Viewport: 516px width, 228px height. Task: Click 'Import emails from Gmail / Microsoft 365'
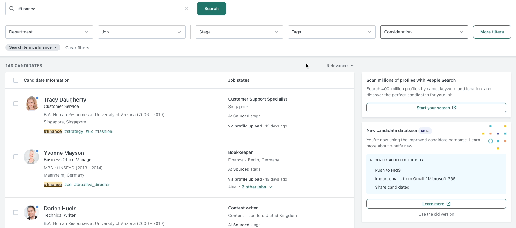click(x=415, y=179)
